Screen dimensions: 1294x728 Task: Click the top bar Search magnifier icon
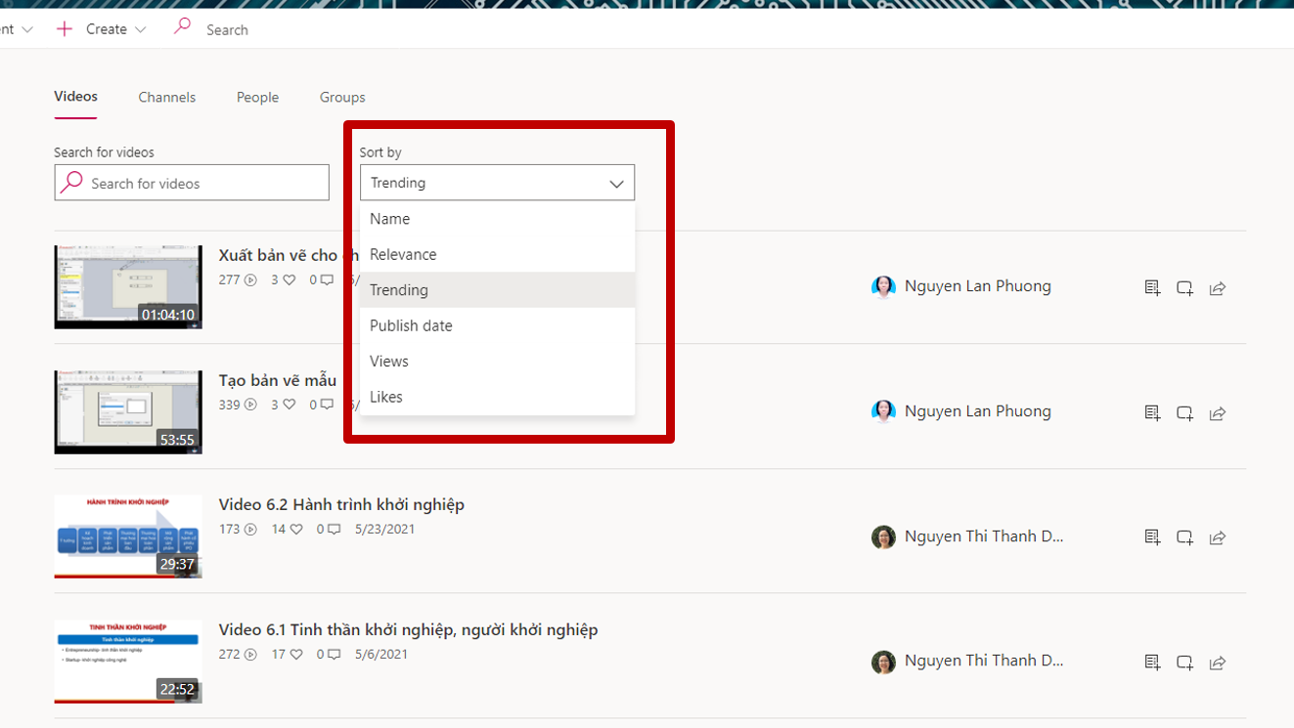tap(182, 27)
